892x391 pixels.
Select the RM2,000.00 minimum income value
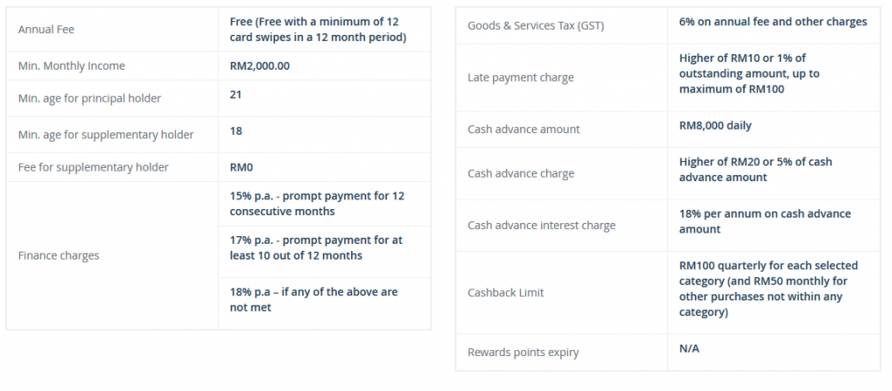coord(260,66)
